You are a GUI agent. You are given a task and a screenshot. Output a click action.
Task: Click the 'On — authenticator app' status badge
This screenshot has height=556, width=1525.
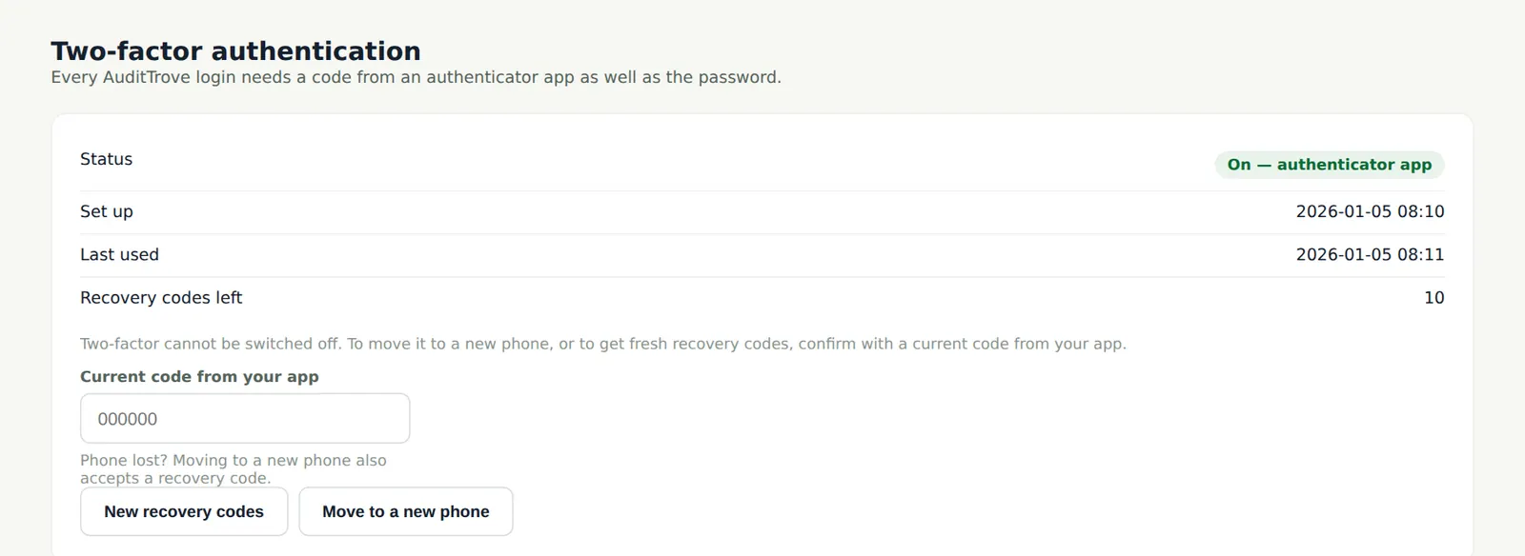(x=1330, y=165)
